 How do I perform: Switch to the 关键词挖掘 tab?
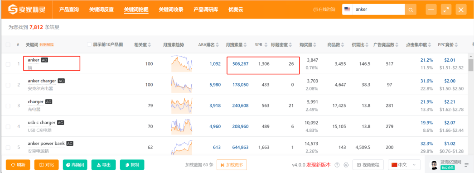(x=136, y=10)
